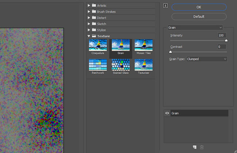Collapse the filter gallery thumbnails panel
The image size is (237, 153).
166,6
